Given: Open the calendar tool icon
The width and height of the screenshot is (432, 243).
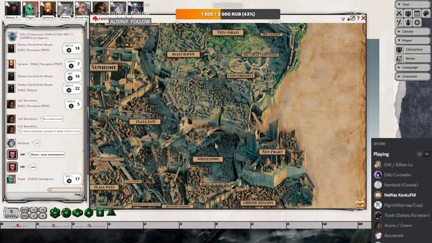Looking at the screenshot, I should [x=417, y=13].
